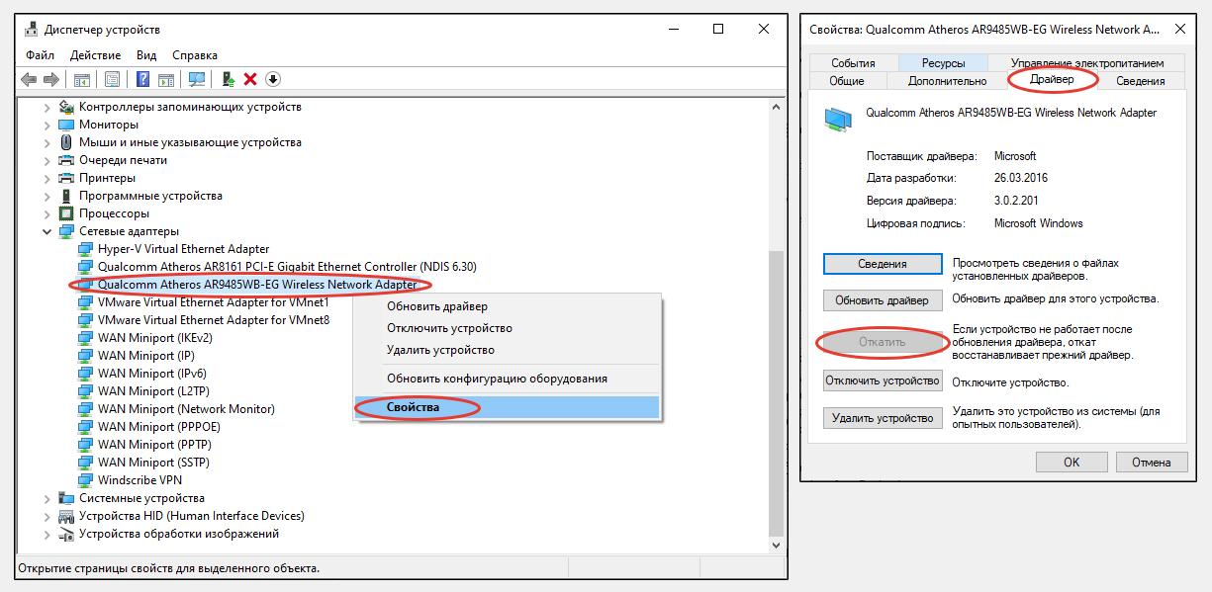This screenshot has width=1212, height=592.
Task: Click the monitor icon beside Мониторы
Action: [66, 125]
